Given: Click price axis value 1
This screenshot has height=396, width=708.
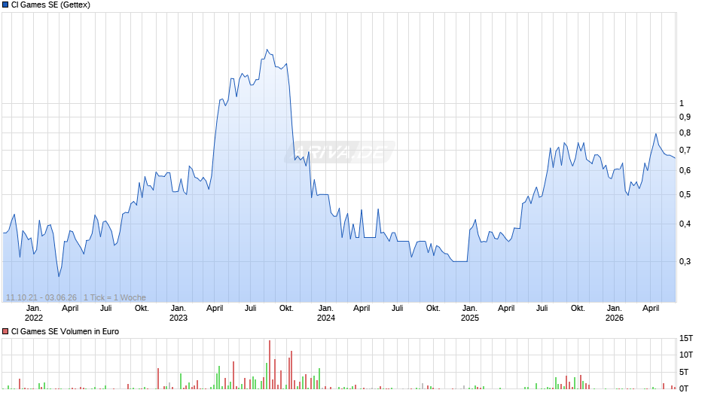Looking at the screenshot, I should pos(682,103).
